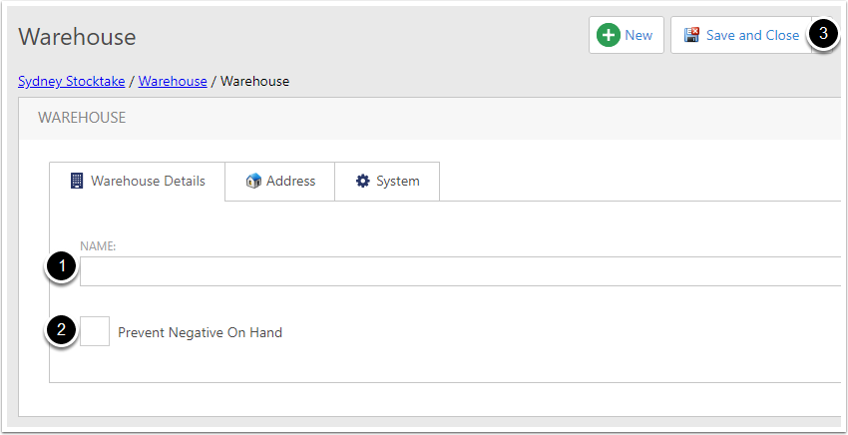Click the gear icon on System tab
This screenshot has width=848, height=435.
coord(362,181)
